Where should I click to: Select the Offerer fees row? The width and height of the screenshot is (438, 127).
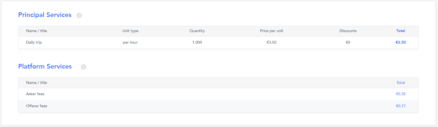click(36, 106)
